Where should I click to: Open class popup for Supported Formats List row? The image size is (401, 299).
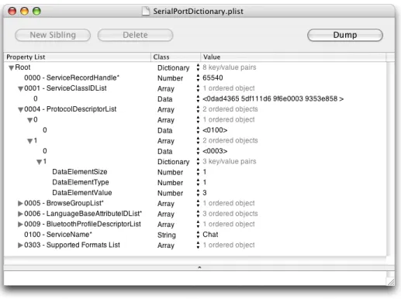(198, 245)
